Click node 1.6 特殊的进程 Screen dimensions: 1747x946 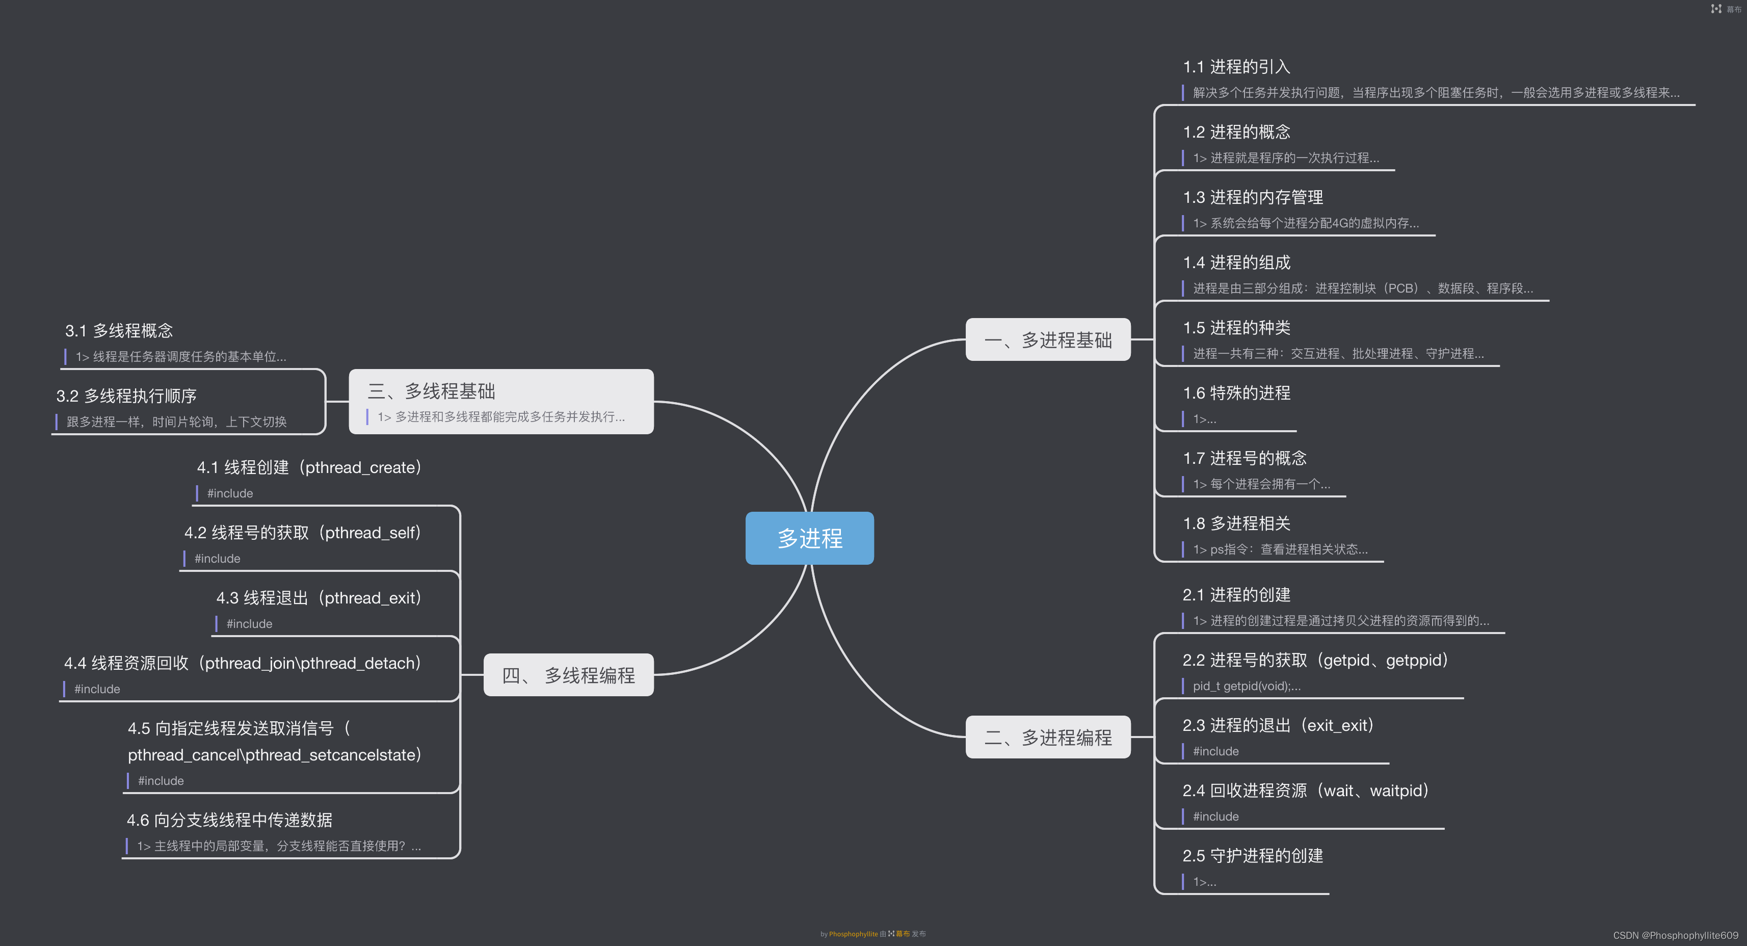point(1236,392)
